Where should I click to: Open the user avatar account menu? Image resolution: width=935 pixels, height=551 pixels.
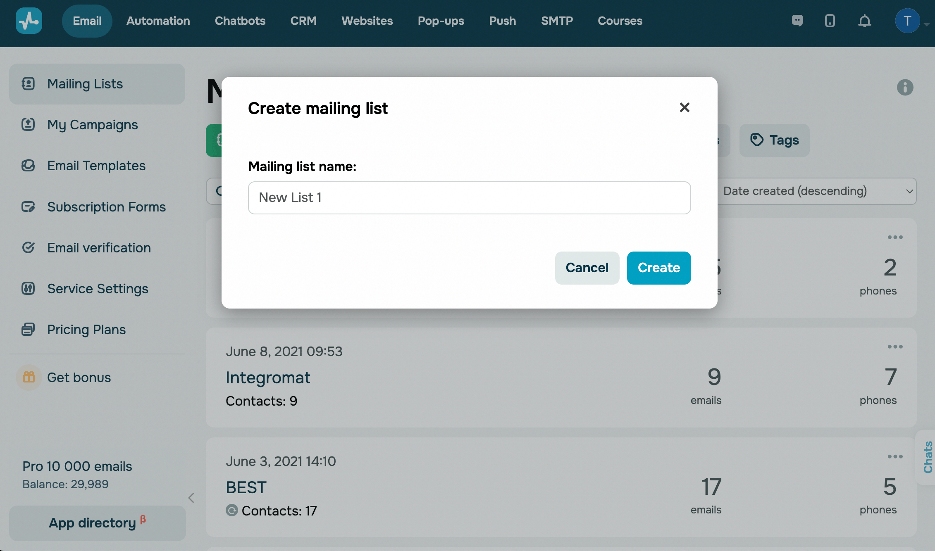[907, 21]
